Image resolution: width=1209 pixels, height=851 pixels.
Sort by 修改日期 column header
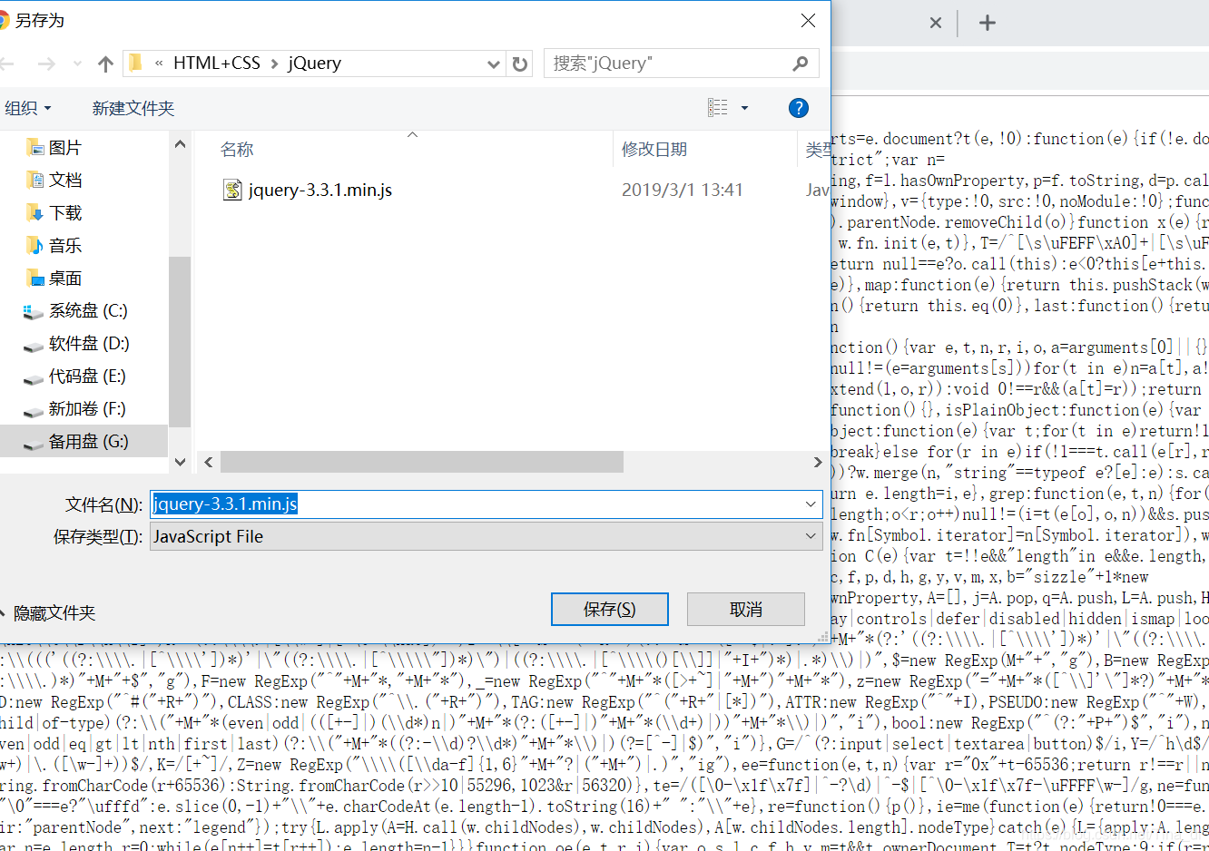coord(654,150)
